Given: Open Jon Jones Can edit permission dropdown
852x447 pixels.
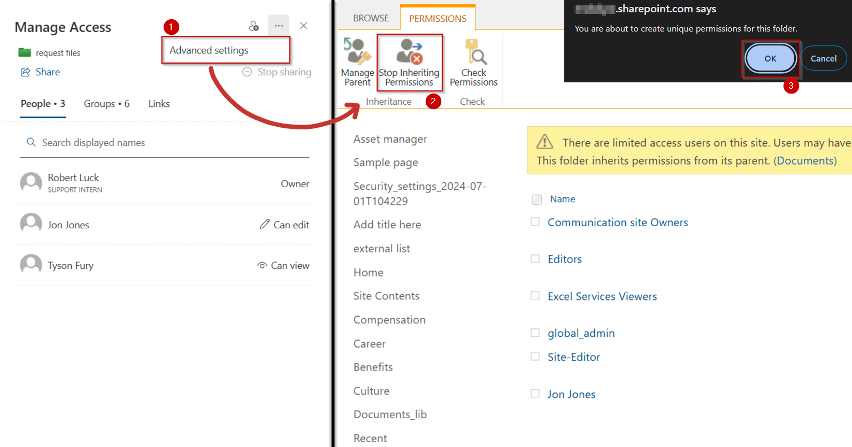Looking at the screenshot, I should (x=285, y=225).
